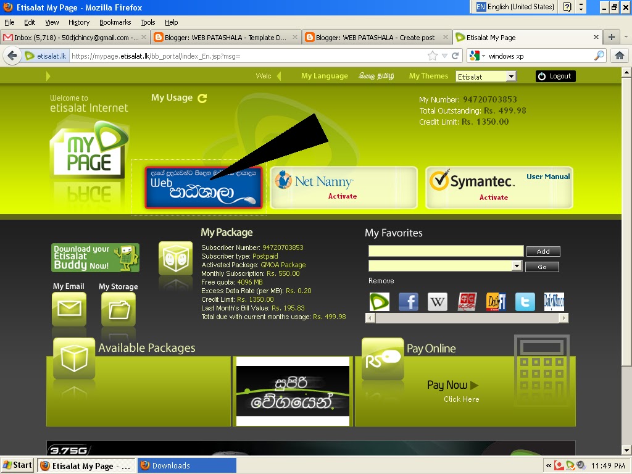632x474 pixels.
Task: Bookmark page with the star icon
Action: [x=433, y=56]
